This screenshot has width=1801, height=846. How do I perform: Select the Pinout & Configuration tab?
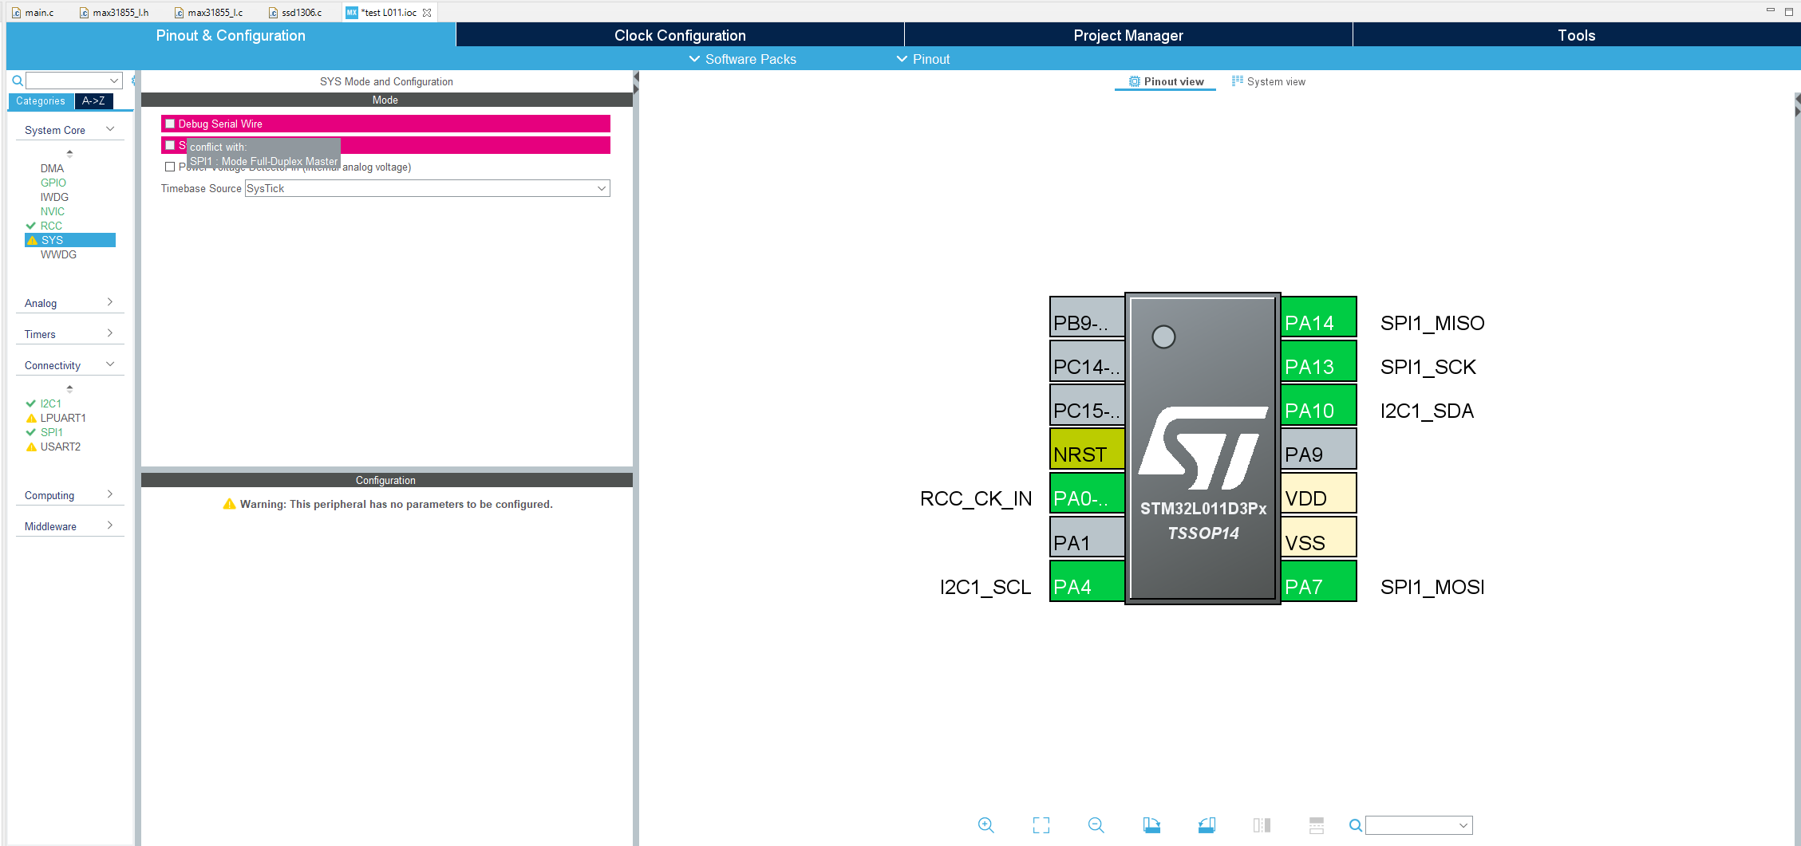231,35
